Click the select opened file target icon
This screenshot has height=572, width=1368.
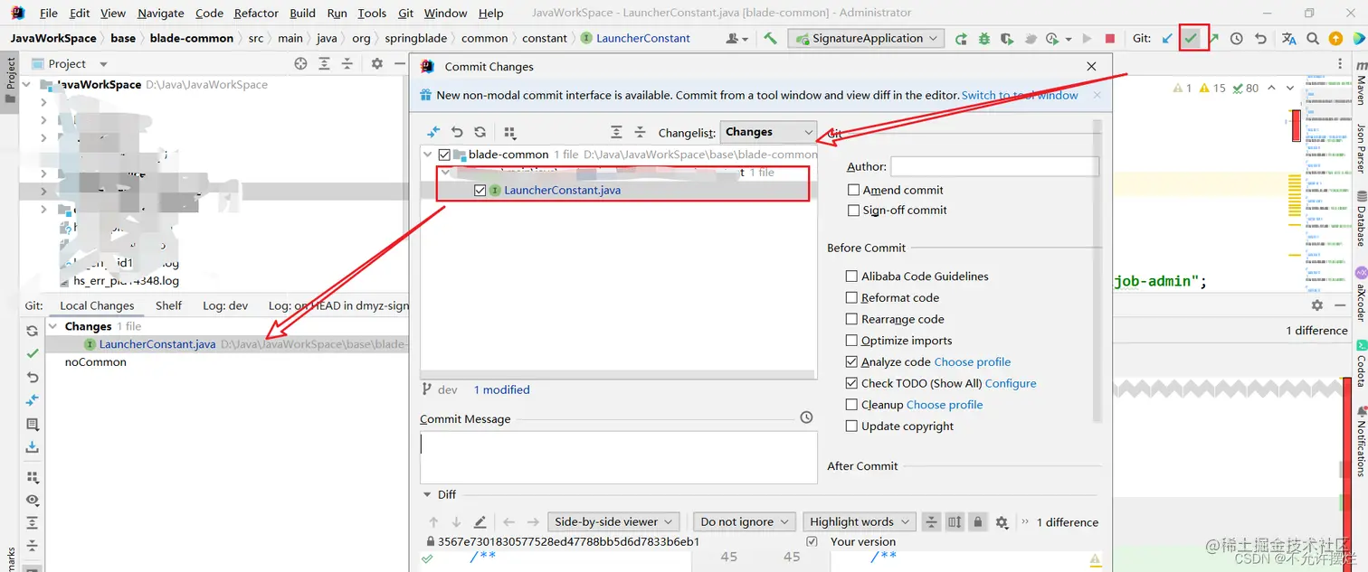coord(300,63)
